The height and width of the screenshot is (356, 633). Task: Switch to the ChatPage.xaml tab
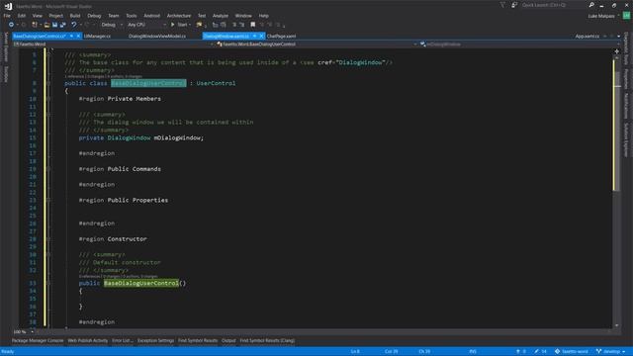pos(281,37)
